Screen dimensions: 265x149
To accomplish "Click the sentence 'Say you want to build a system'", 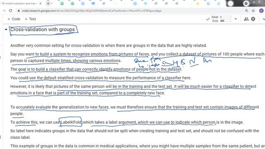I will [x=137, y=57].
